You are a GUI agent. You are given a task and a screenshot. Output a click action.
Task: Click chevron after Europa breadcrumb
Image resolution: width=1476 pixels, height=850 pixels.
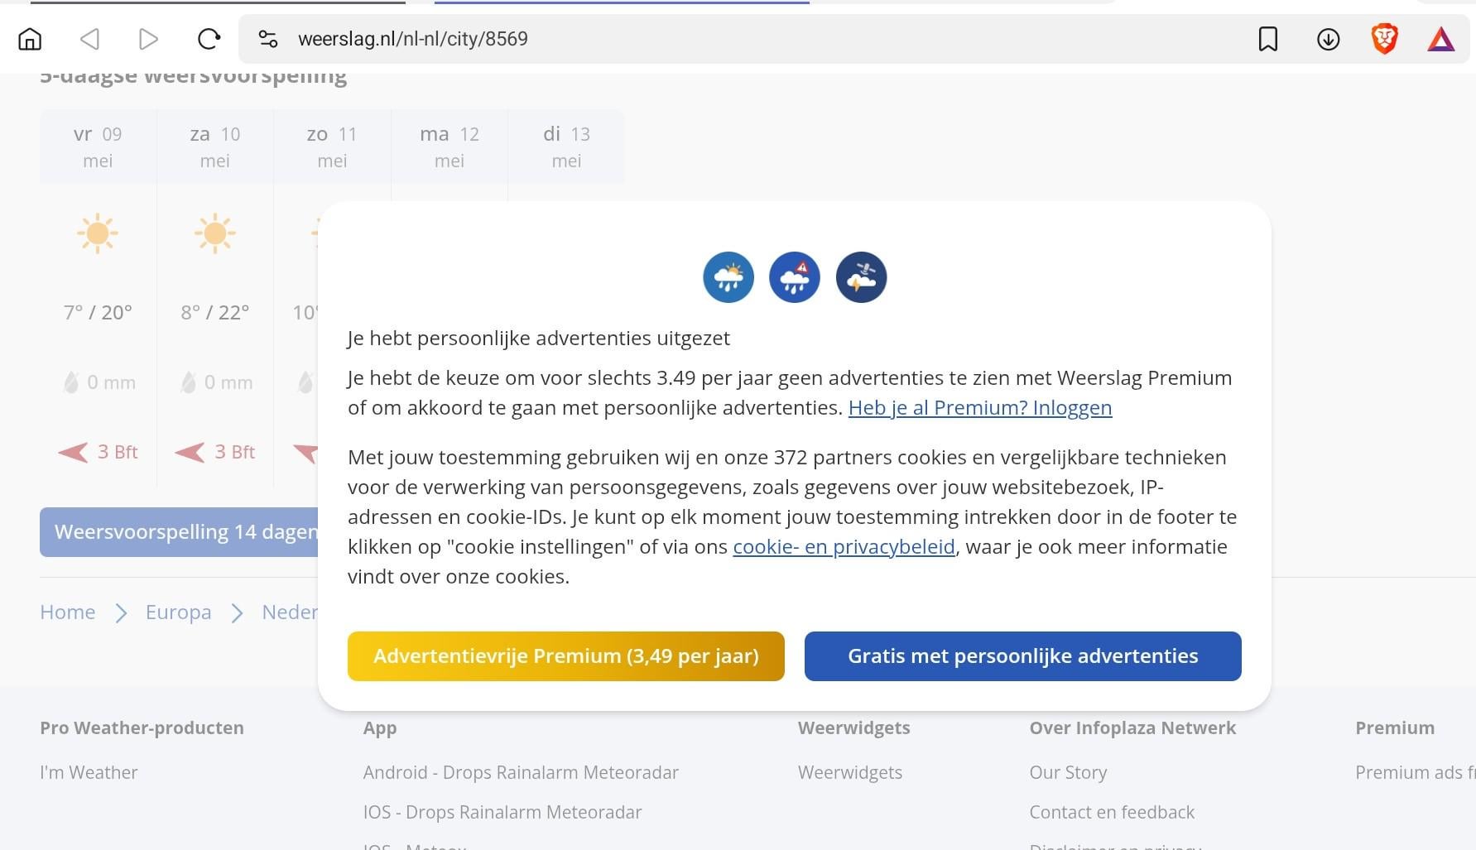coord(237,613)
